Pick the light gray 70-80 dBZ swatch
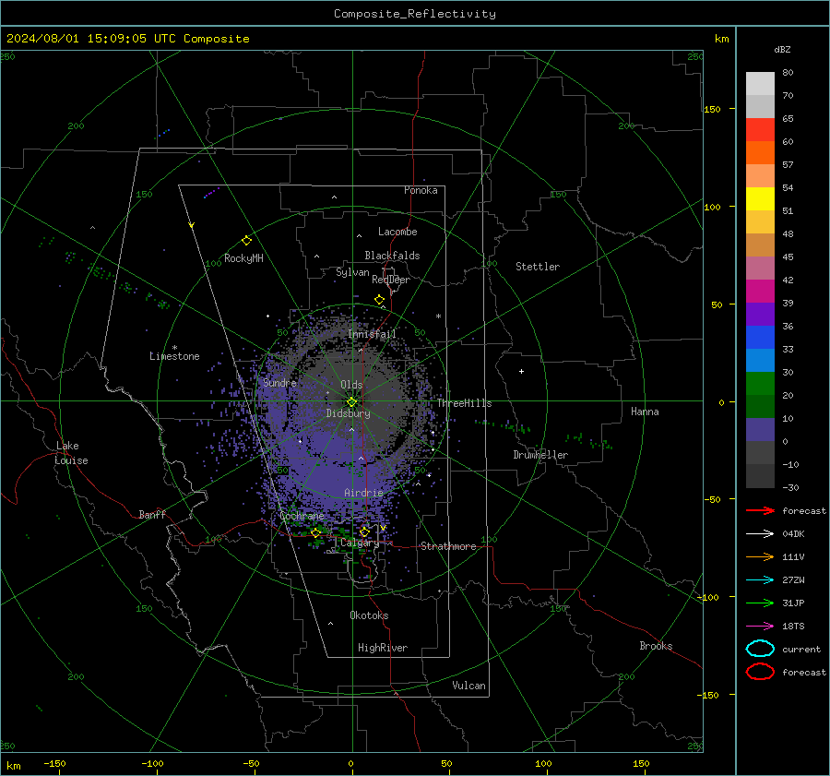830x776 pixels. click(760, 84)
